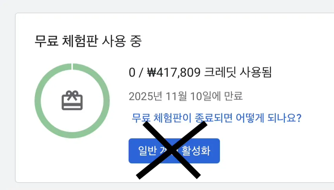This screenshot has width=334, height=190.
Task: Click the '크레딧 사용됨' label
Action: point(238,72)
